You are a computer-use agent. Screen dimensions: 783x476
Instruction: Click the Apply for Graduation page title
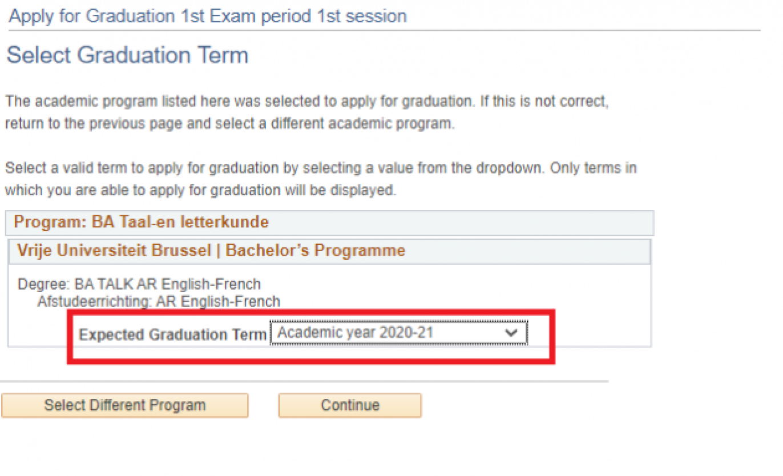click(x=207, y=15)
